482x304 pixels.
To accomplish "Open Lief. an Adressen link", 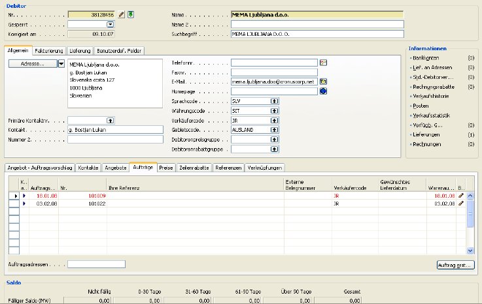I will 432,67.
